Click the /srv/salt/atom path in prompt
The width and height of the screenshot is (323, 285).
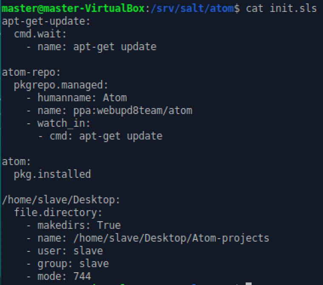[x=192, y=8]
